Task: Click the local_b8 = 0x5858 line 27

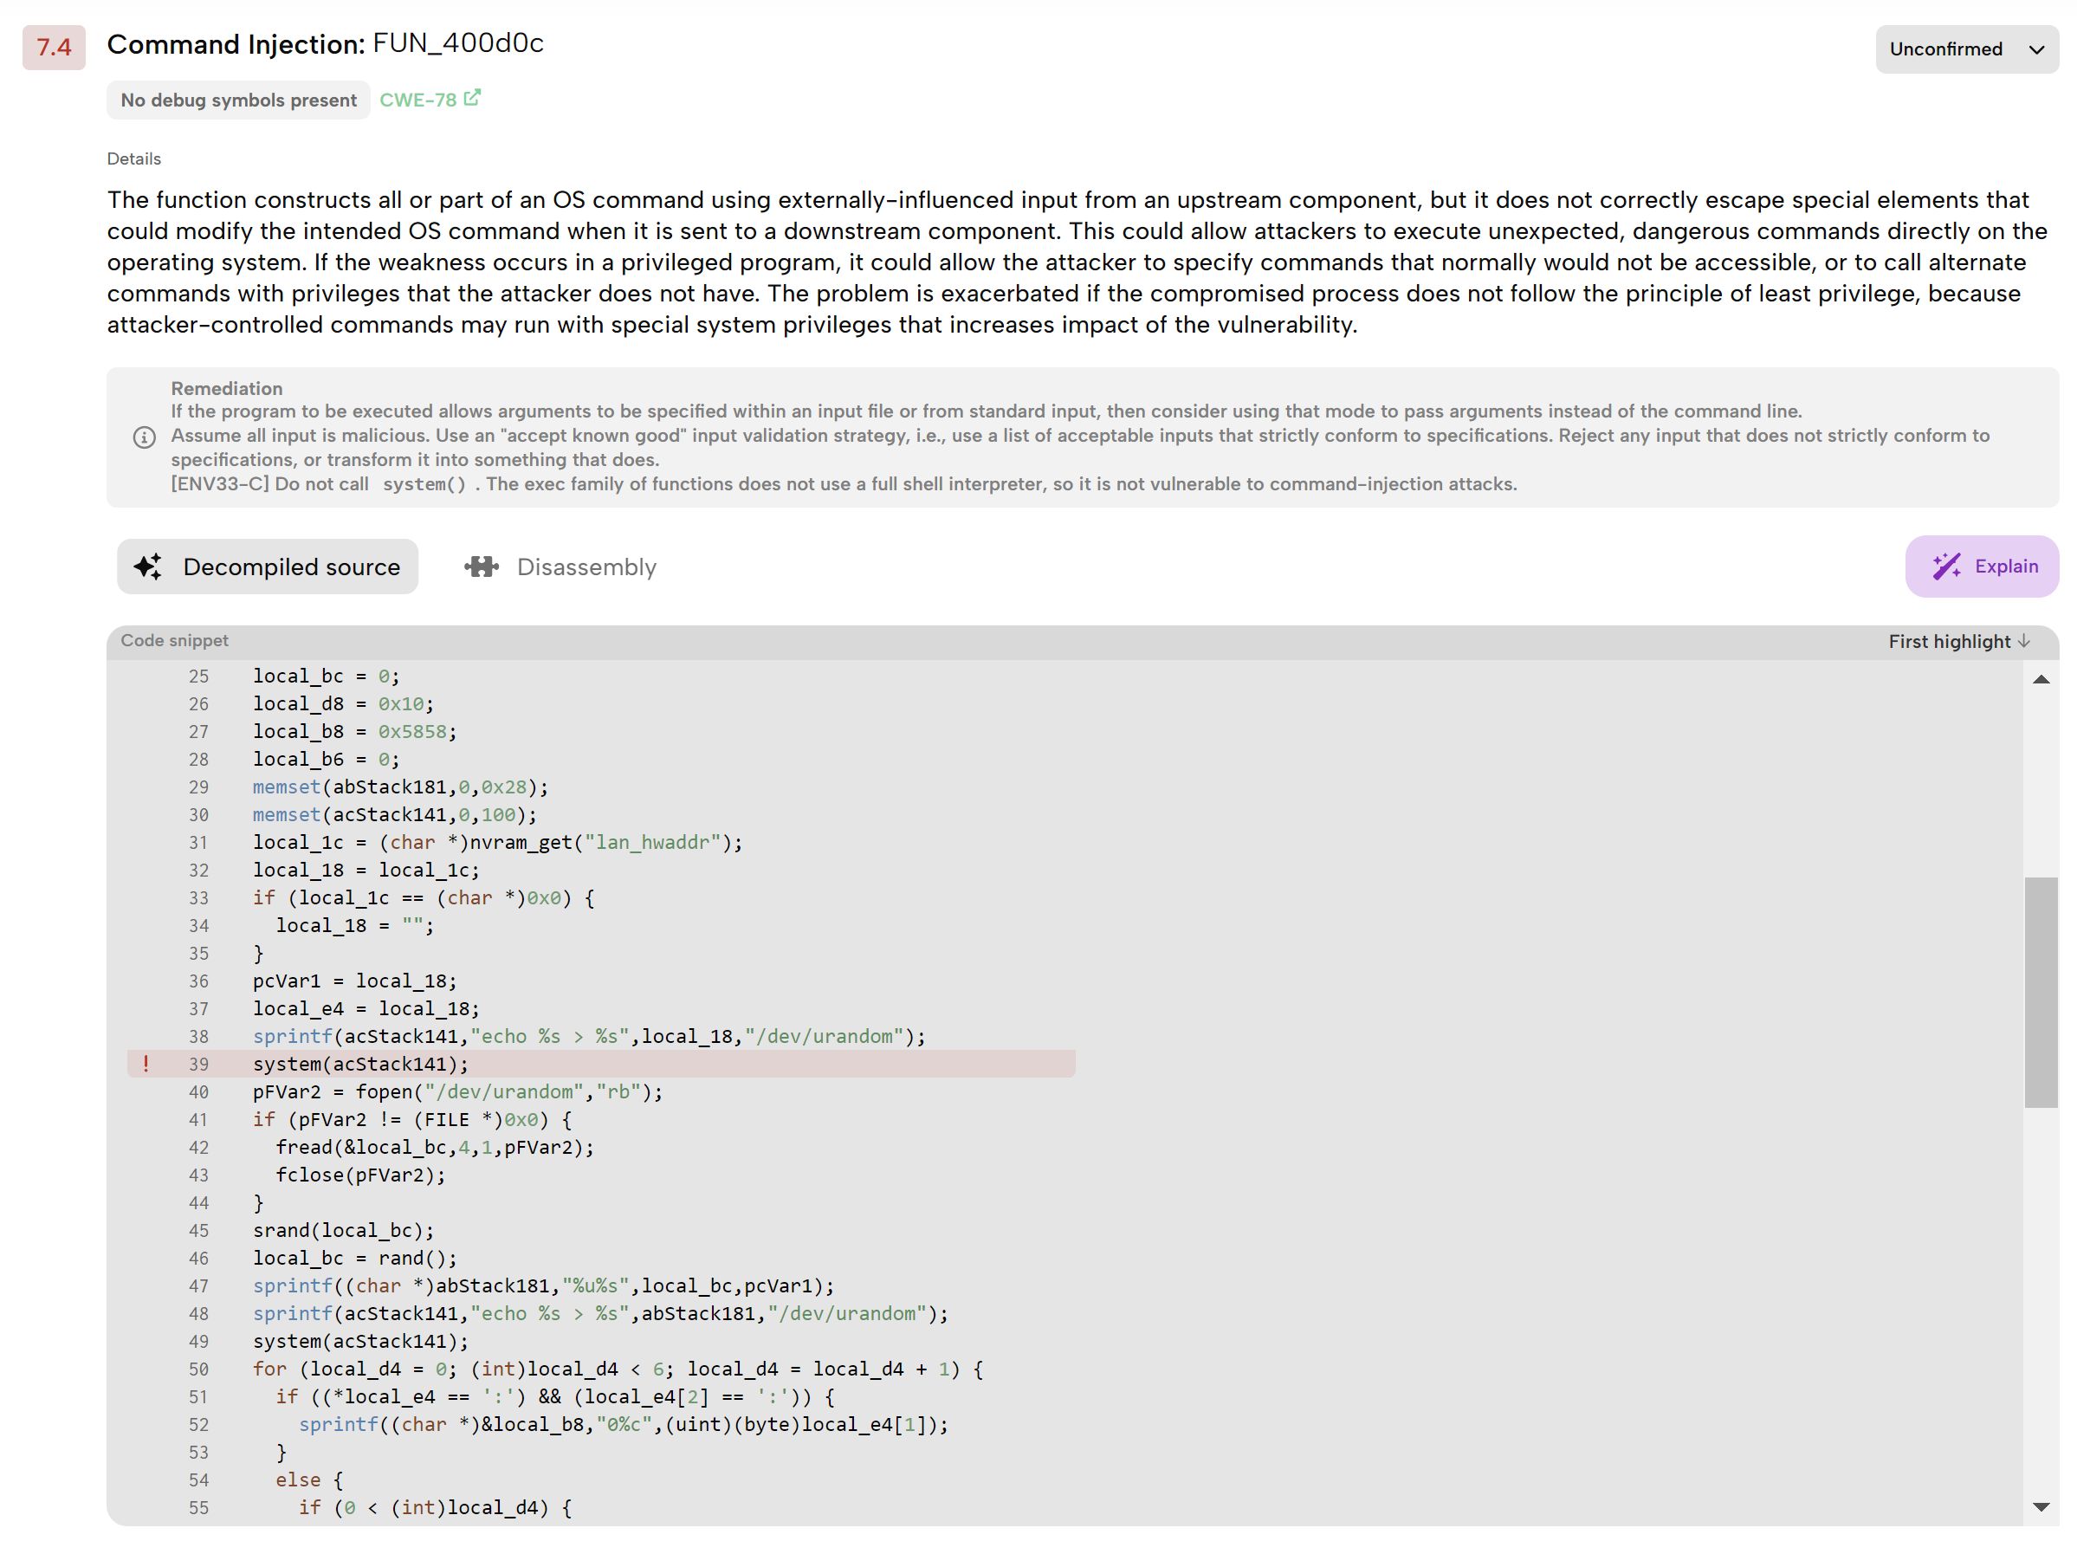Action: pyautogui.click(x=354, y=732)
